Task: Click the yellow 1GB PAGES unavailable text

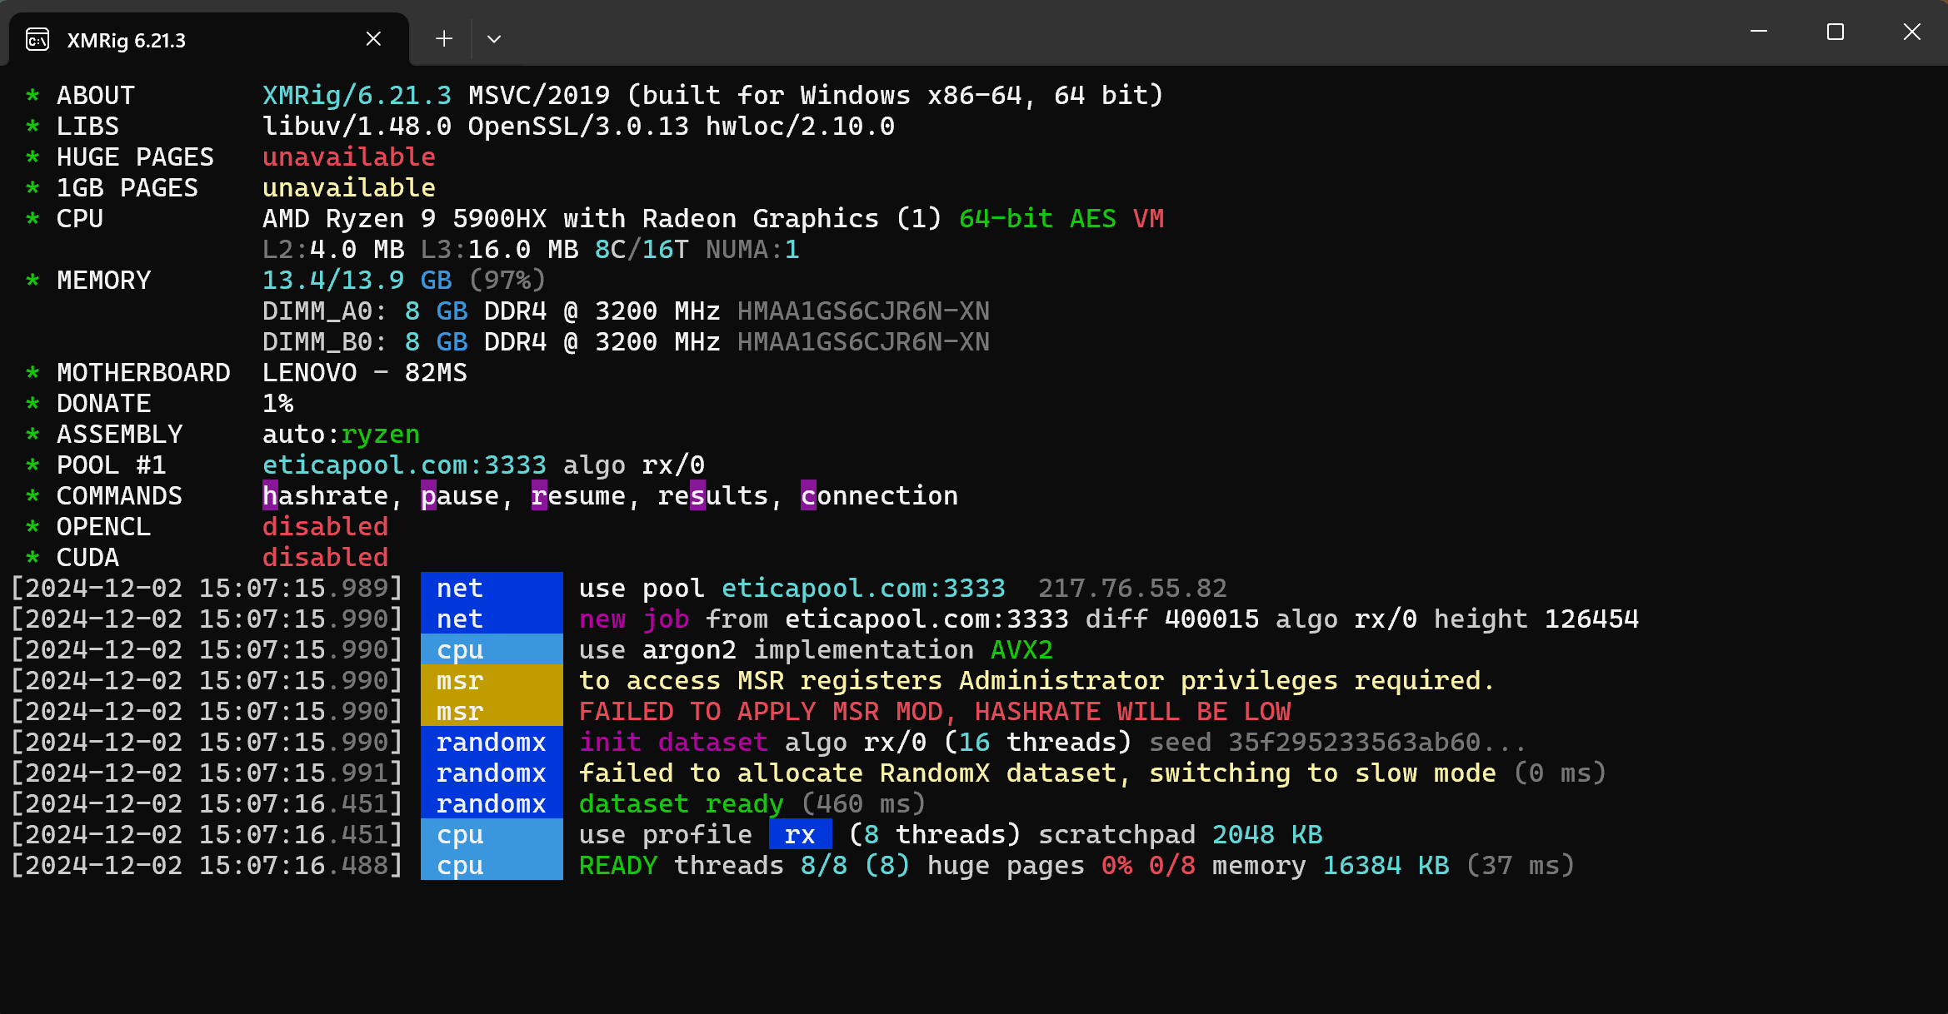Action: click(x=349, y=188)
